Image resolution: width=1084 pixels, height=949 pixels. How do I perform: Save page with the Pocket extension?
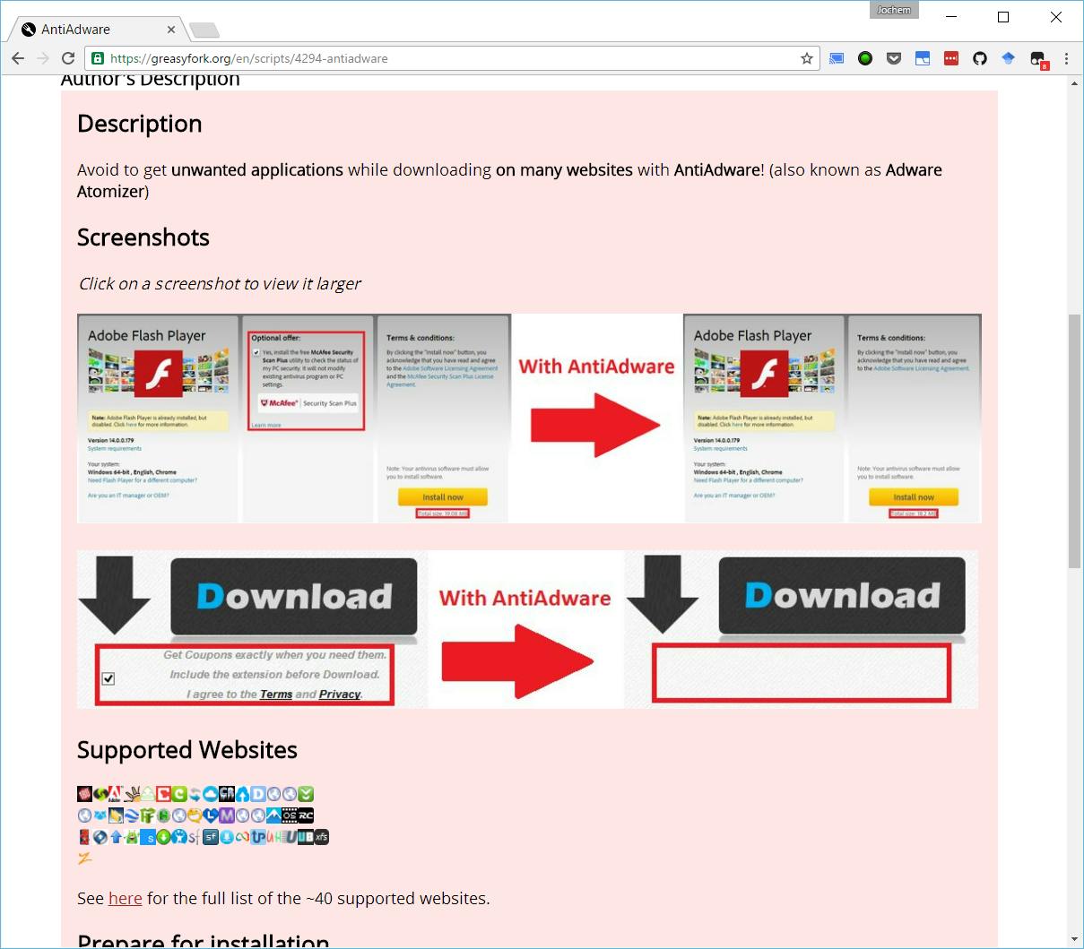tap(894, 58)
